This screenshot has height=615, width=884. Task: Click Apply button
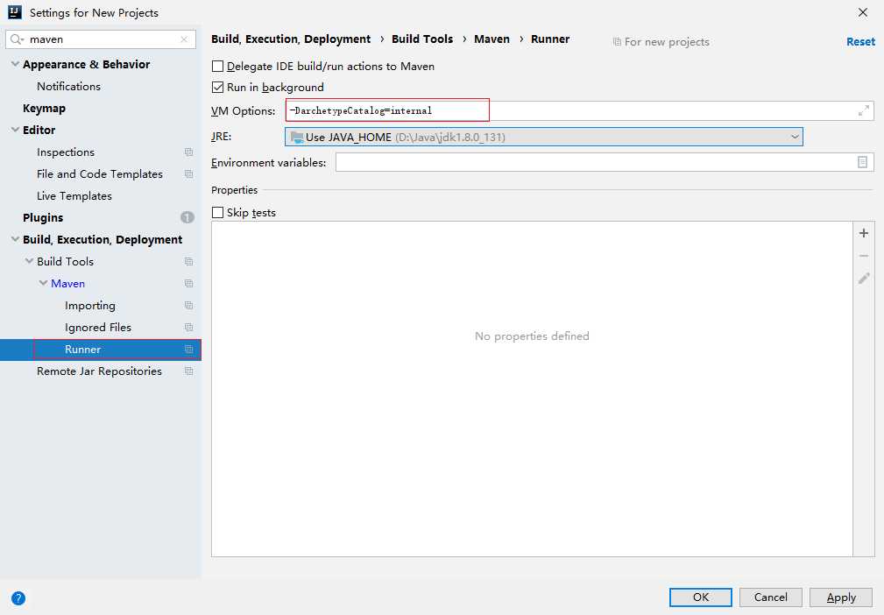pyautogui.click(x=840, y=597)
